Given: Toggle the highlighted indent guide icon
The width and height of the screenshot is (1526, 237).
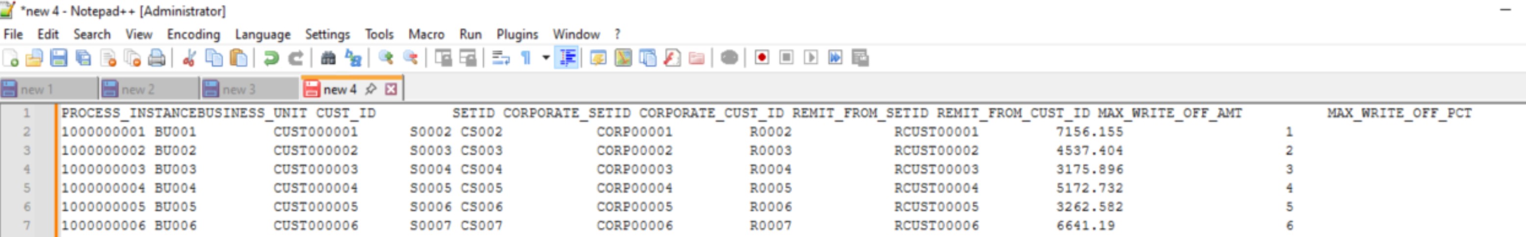Looking at the screenshot, I should coord(567,58).
